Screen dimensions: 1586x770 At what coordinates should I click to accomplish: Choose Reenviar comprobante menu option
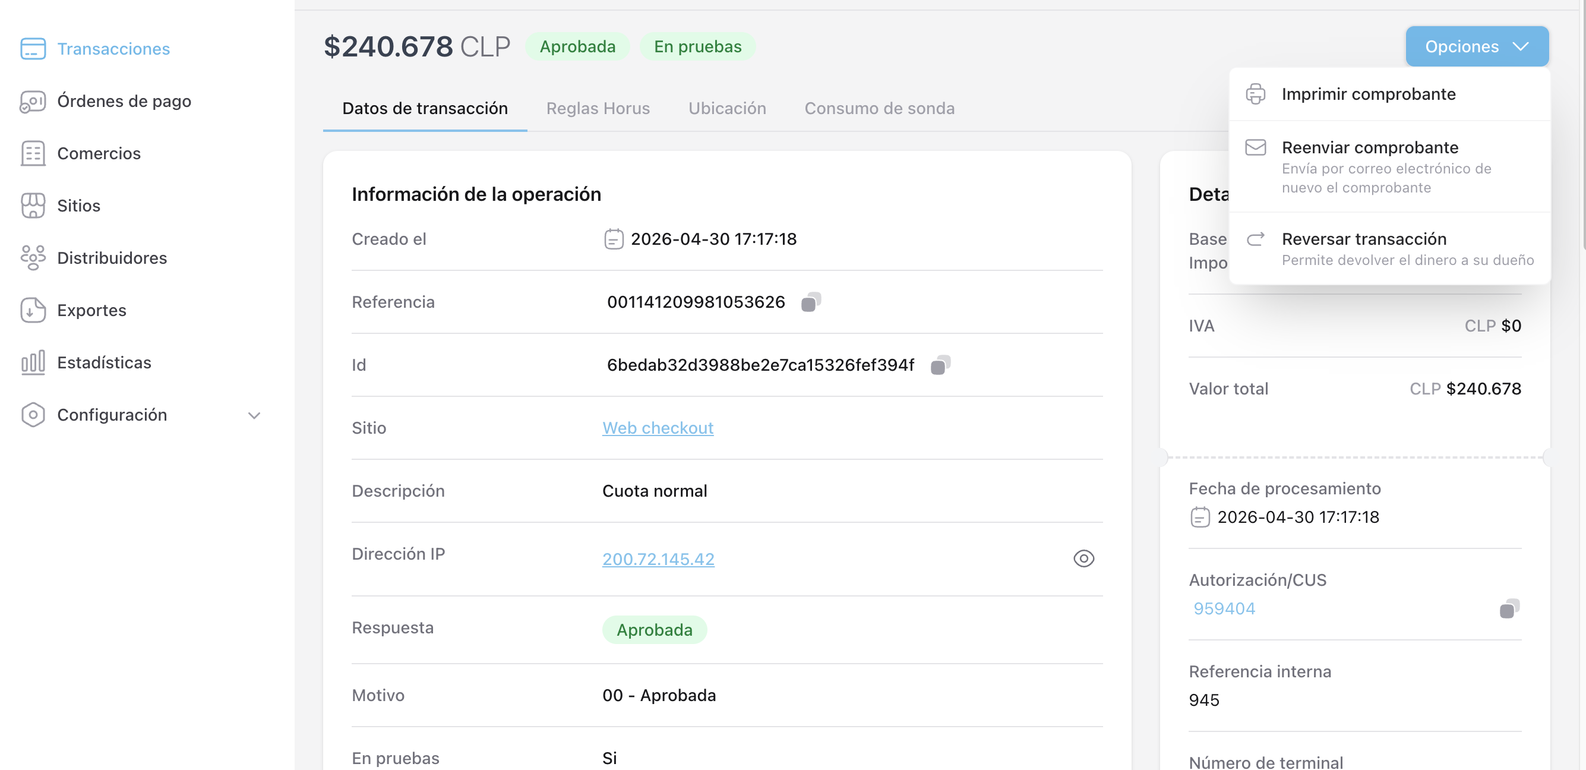point(1389,167)
